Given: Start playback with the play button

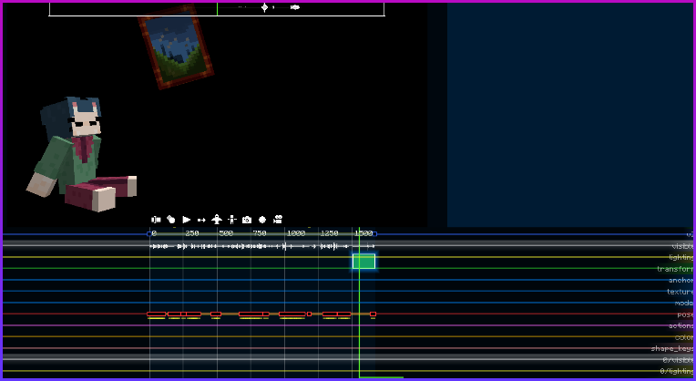Looking at the screenshot, I should (187, 220).
